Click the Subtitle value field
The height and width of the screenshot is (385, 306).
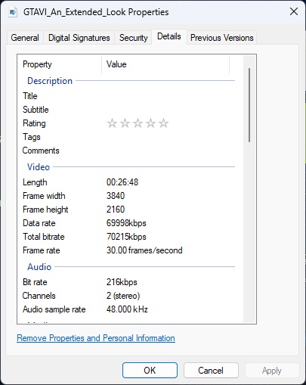(x=168, y=110)
